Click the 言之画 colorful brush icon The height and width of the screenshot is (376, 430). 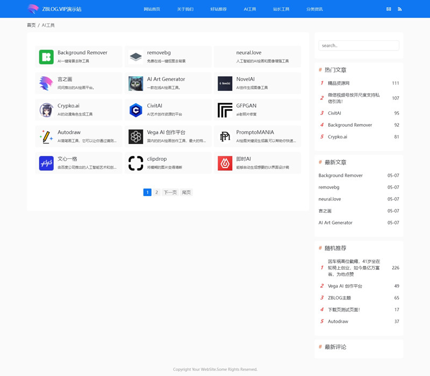(46, 84)
